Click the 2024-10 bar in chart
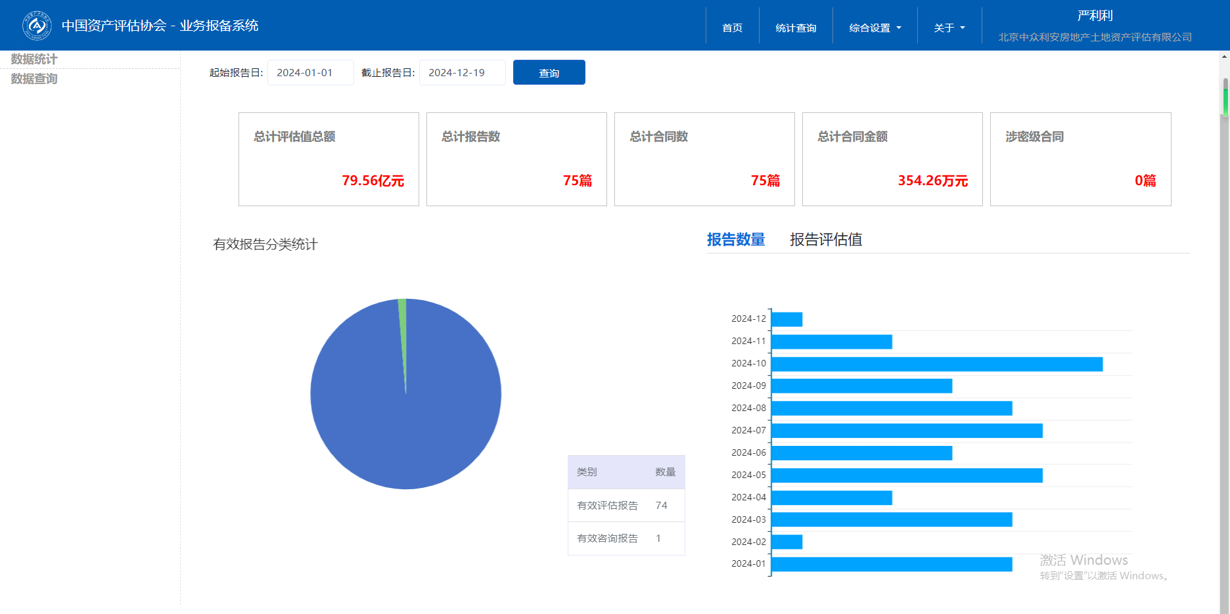 coord(936,364)
